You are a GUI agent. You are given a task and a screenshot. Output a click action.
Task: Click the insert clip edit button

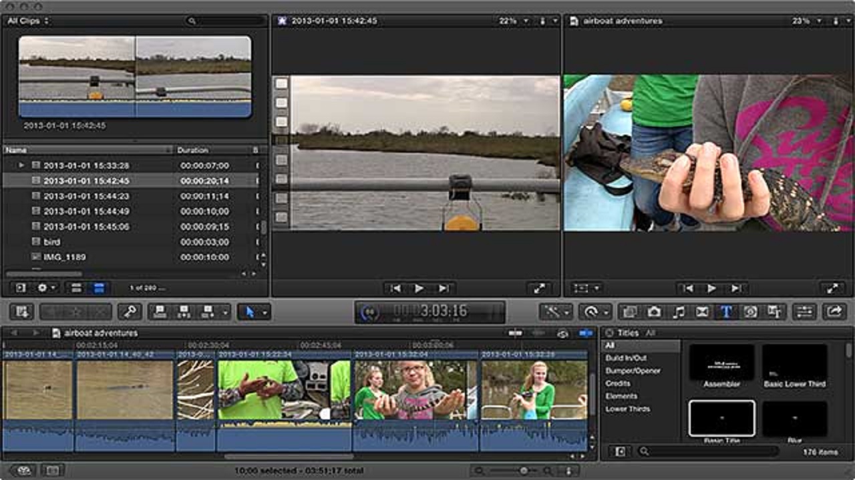point(184,311)
